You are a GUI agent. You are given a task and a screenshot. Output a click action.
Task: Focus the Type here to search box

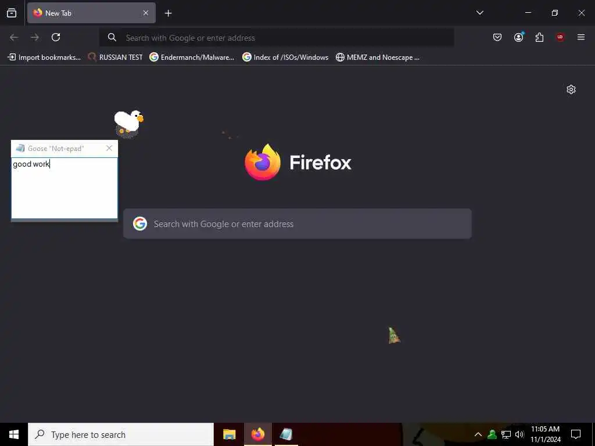point(121,434)
